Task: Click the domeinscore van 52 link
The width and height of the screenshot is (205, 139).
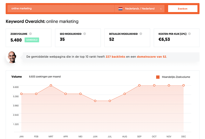Action: [151, 57]
